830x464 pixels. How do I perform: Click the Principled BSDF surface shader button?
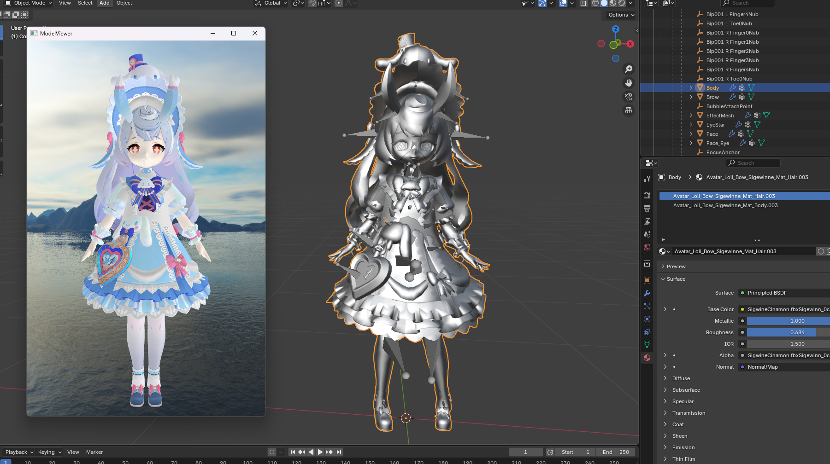click(784, 293)
